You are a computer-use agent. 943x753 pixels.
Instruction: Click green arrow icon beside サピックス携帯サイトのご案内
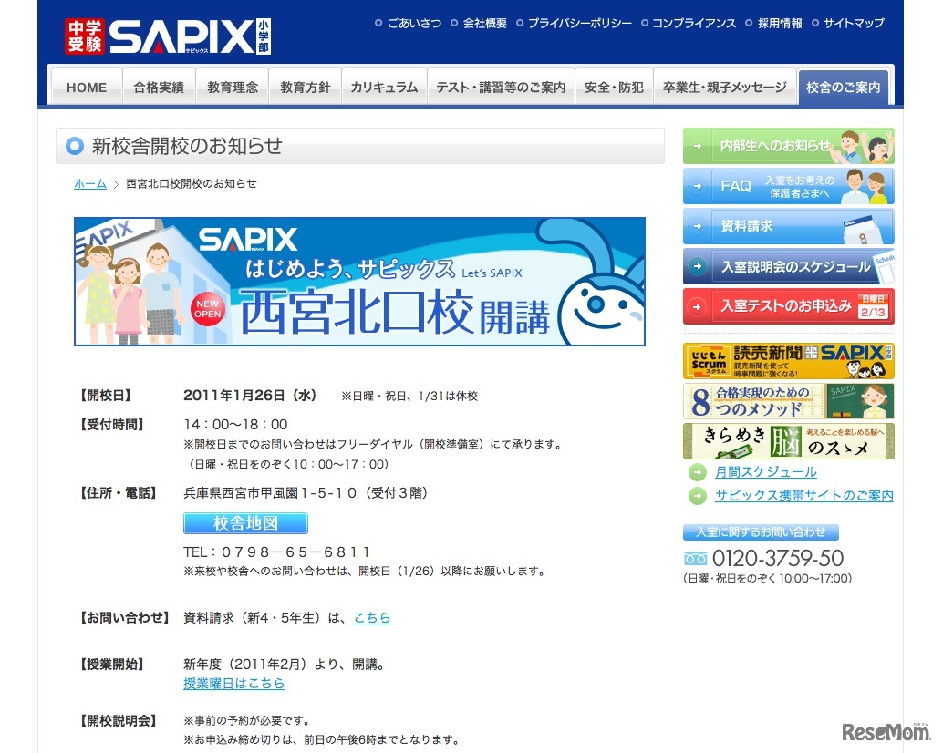point(698,496)
